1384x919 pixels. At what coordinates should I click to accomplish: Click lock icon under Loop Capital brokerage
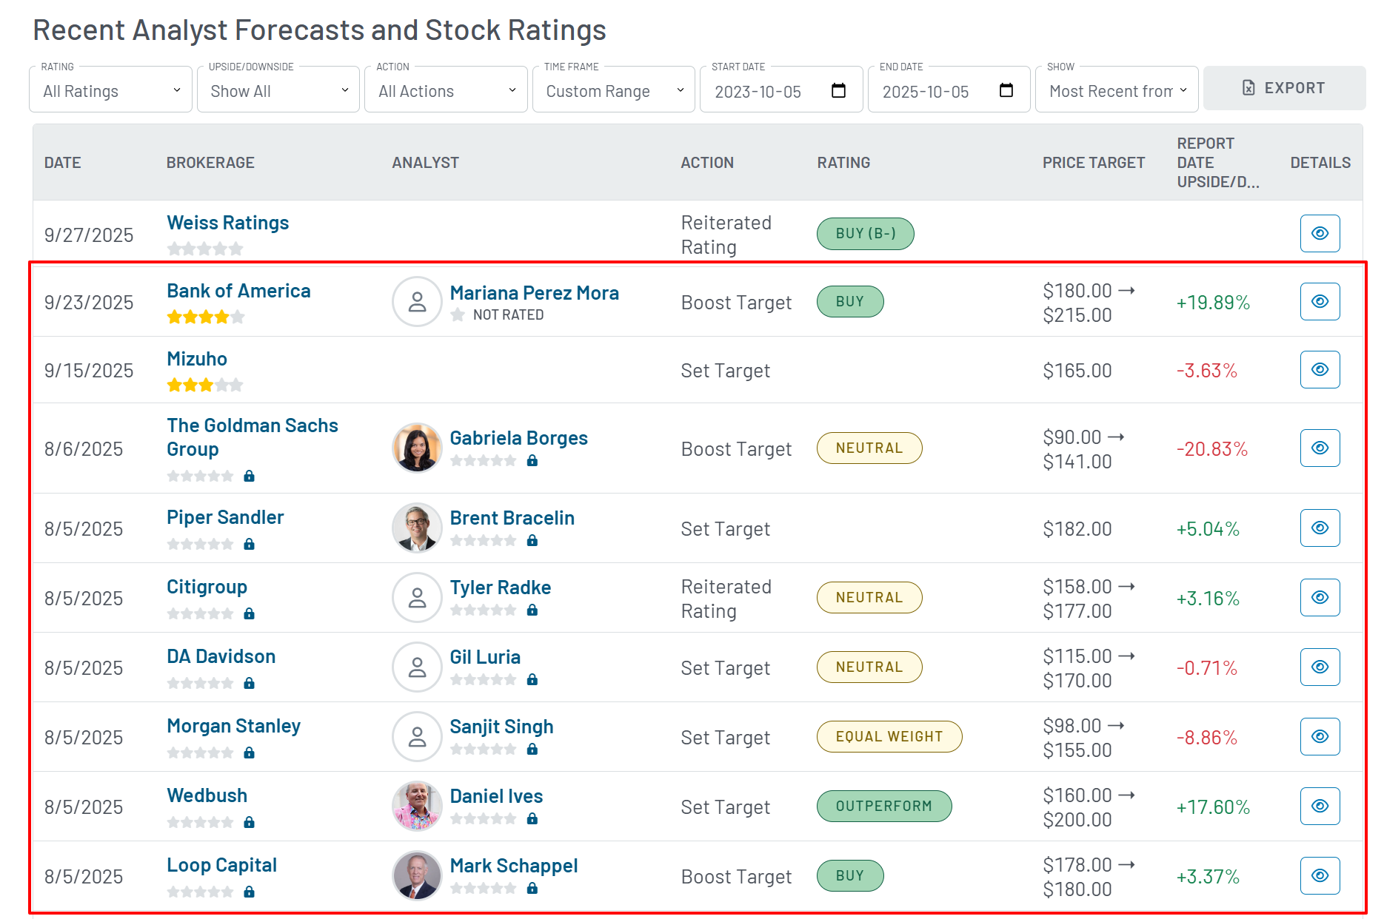(x=249, y=892)
